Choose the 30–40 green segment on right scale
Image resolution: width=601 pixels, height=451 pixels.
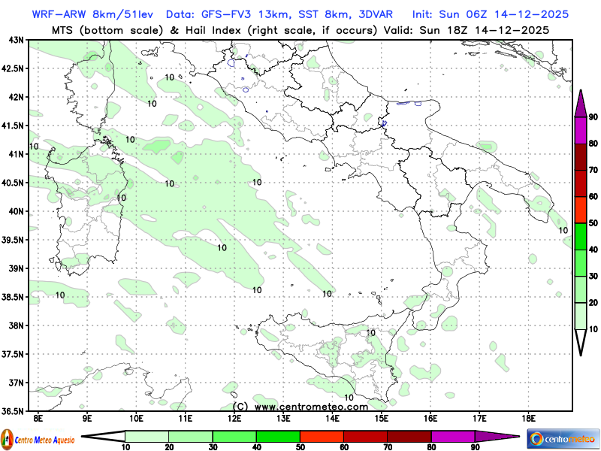pos(581,263)
